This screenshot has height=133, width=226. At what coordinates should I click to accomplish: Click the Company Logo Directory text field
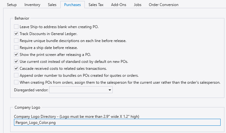117,122
